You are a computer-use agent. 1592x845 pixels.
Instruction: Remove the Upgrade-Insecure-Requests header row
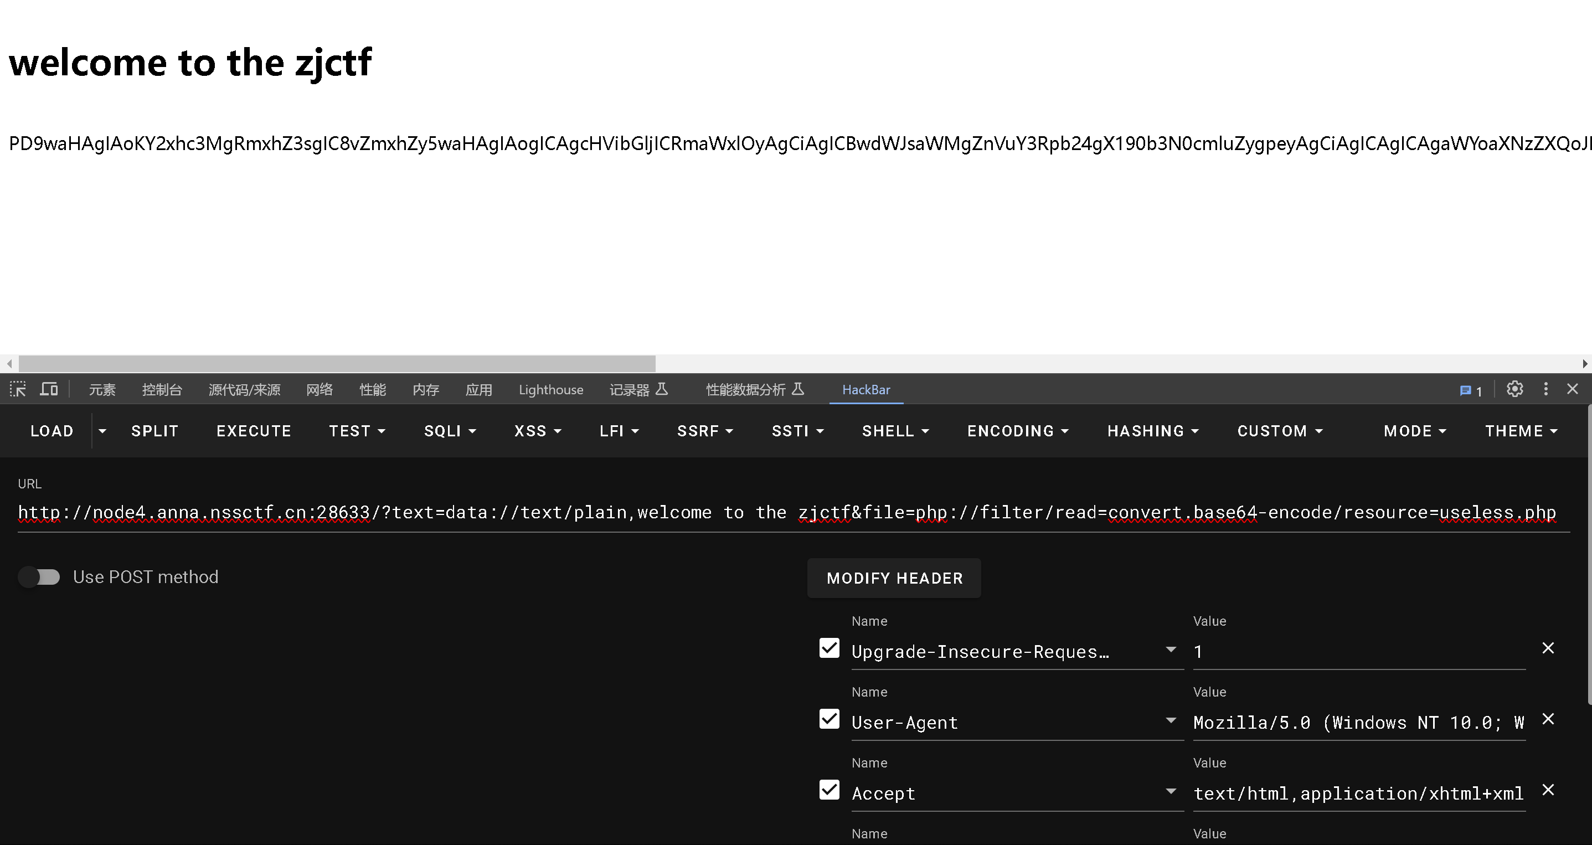click(1548, 648)
